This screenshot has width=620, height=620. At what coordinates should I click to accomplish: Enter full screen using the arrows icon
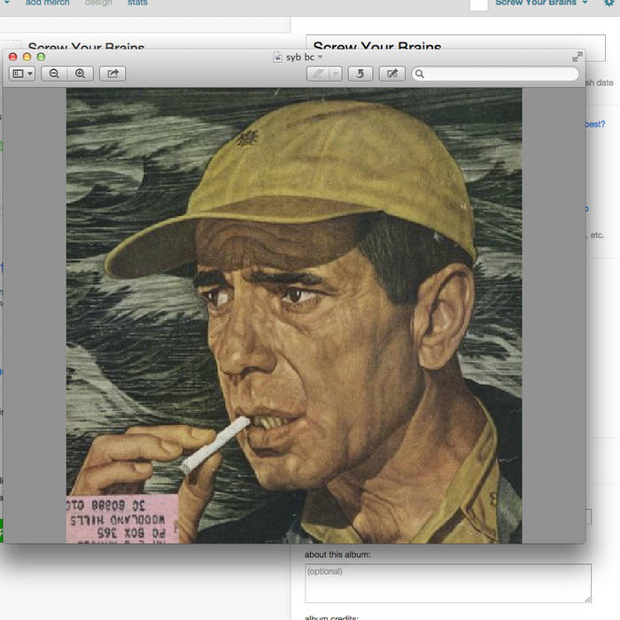pyautogui.click(x=577, y=57)
